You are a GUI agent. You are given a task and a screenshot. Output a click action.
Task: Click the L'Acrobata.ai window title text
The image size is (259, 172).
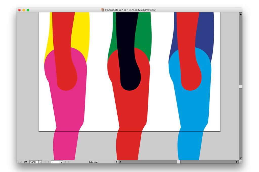pyautogui.click(x=131, y=10)
